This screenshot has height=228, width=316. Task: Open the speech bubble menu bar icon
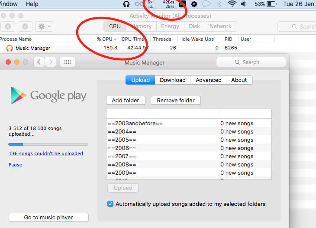point(206,4)
